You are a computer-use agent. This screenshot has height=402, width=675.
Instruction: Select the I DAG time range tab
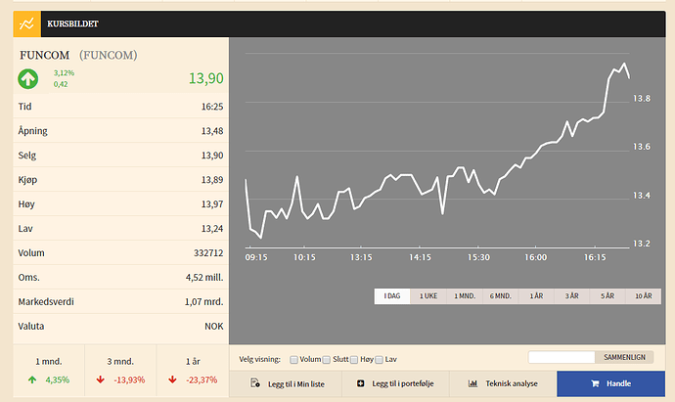(x=392, y=296)
